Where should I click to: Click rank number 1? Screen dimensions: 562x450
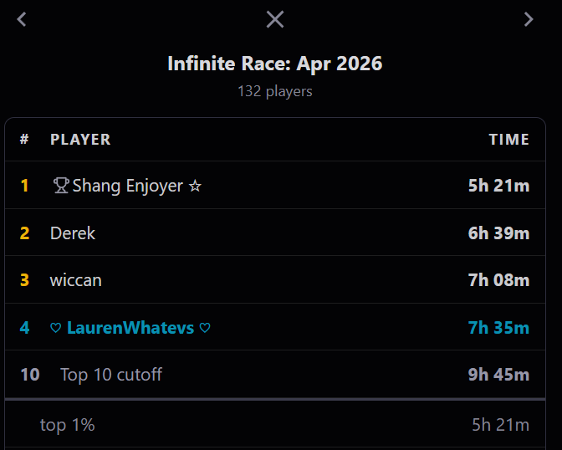coord(24,186)
